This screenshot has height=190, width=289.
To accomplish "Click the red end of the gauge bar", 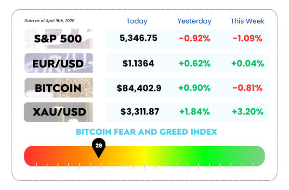I will coord(30,156).
